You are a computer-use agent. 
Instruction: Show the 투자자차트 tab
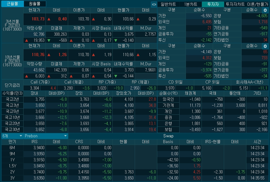(x=235, y=4)
